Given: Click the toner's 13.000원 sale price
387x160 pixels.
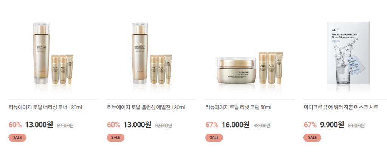Looking at the screenshot, I should coord(39,125).
